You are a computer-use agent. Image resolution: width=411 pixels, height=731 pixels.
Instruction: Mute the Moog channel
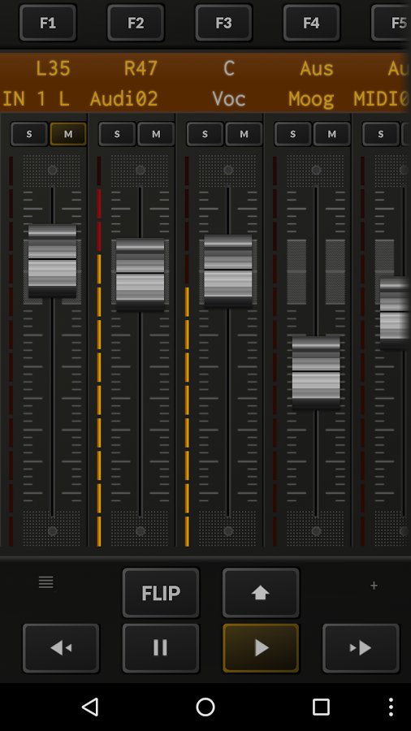[331, 134]
